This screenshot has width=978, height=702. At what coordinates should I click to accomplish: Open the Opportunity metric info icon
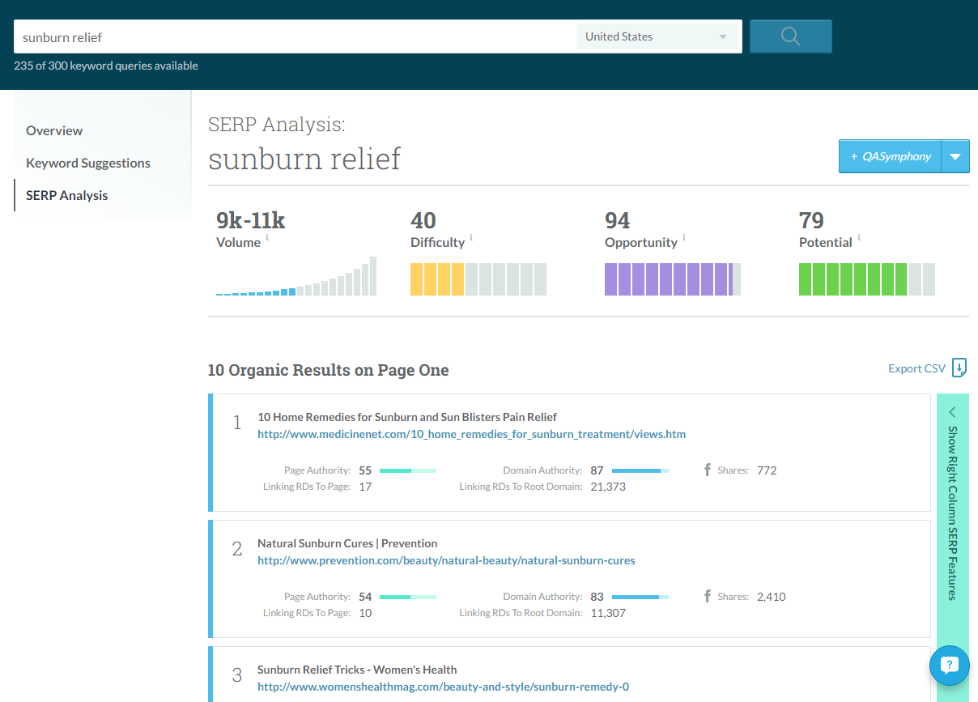685,238
